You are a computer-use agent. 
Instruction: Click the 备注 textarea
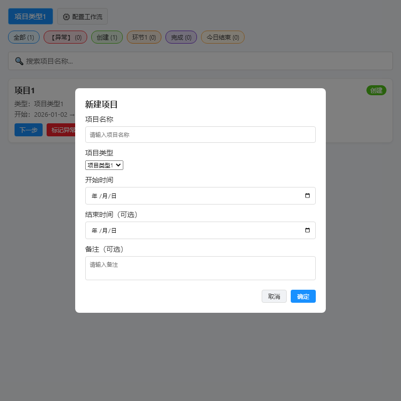(x=200, y=268)
